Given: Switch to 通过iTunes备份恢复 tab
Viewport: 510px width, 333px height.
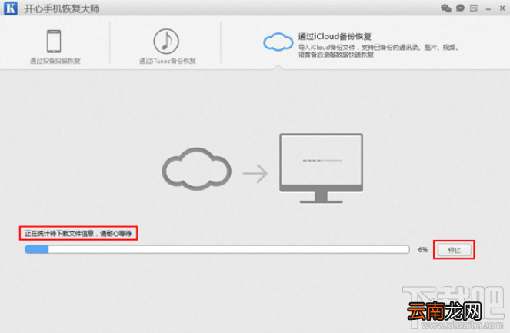Looking at the screenshot, I should pyautogui.click(x=168, y=61).
